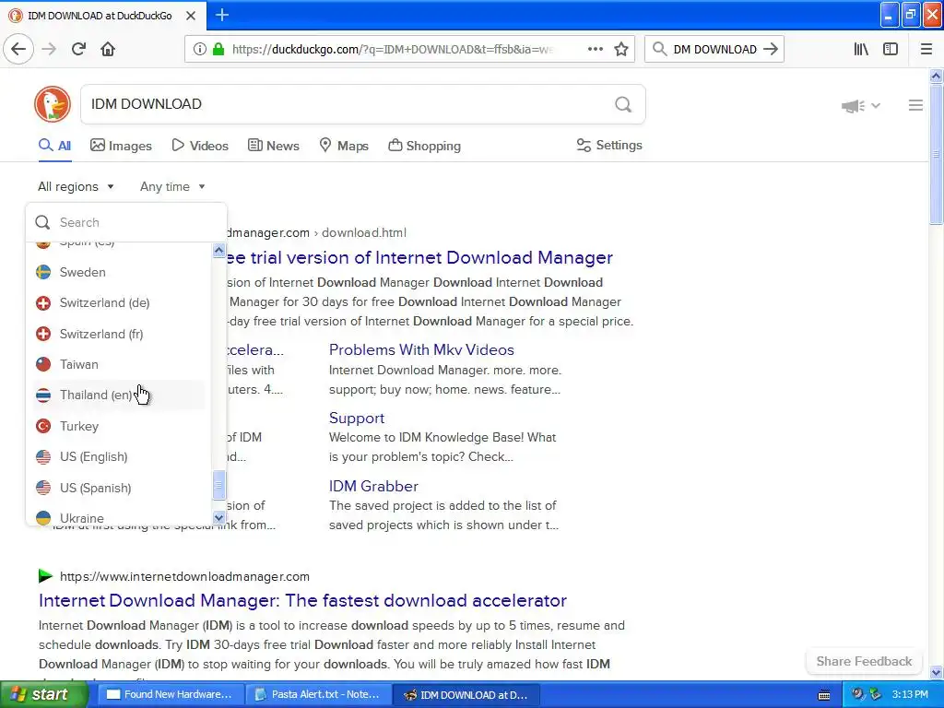Pick US (English) region
This screenshot has width=944, height=708.
pos(119,457)
